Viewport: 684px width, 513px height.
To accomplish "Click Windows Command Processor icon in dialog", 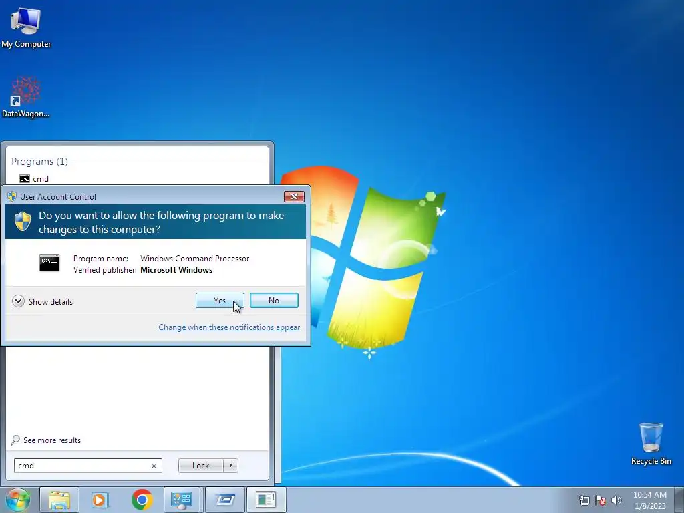I will point(49,263).
